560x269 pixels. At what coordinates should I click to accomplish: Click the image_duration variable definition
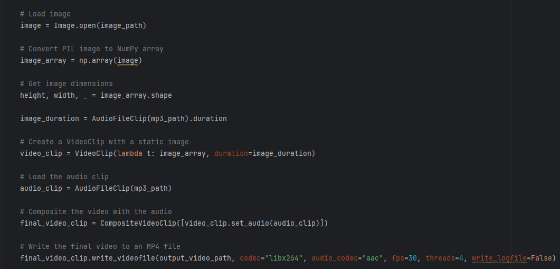(50, 118)
